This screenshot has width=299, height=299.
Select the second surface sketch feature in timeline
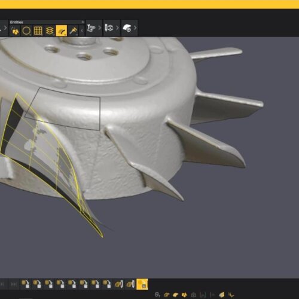point(130,284)
